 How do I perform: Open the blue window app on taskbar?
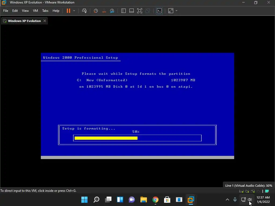[x=179, y=200]
